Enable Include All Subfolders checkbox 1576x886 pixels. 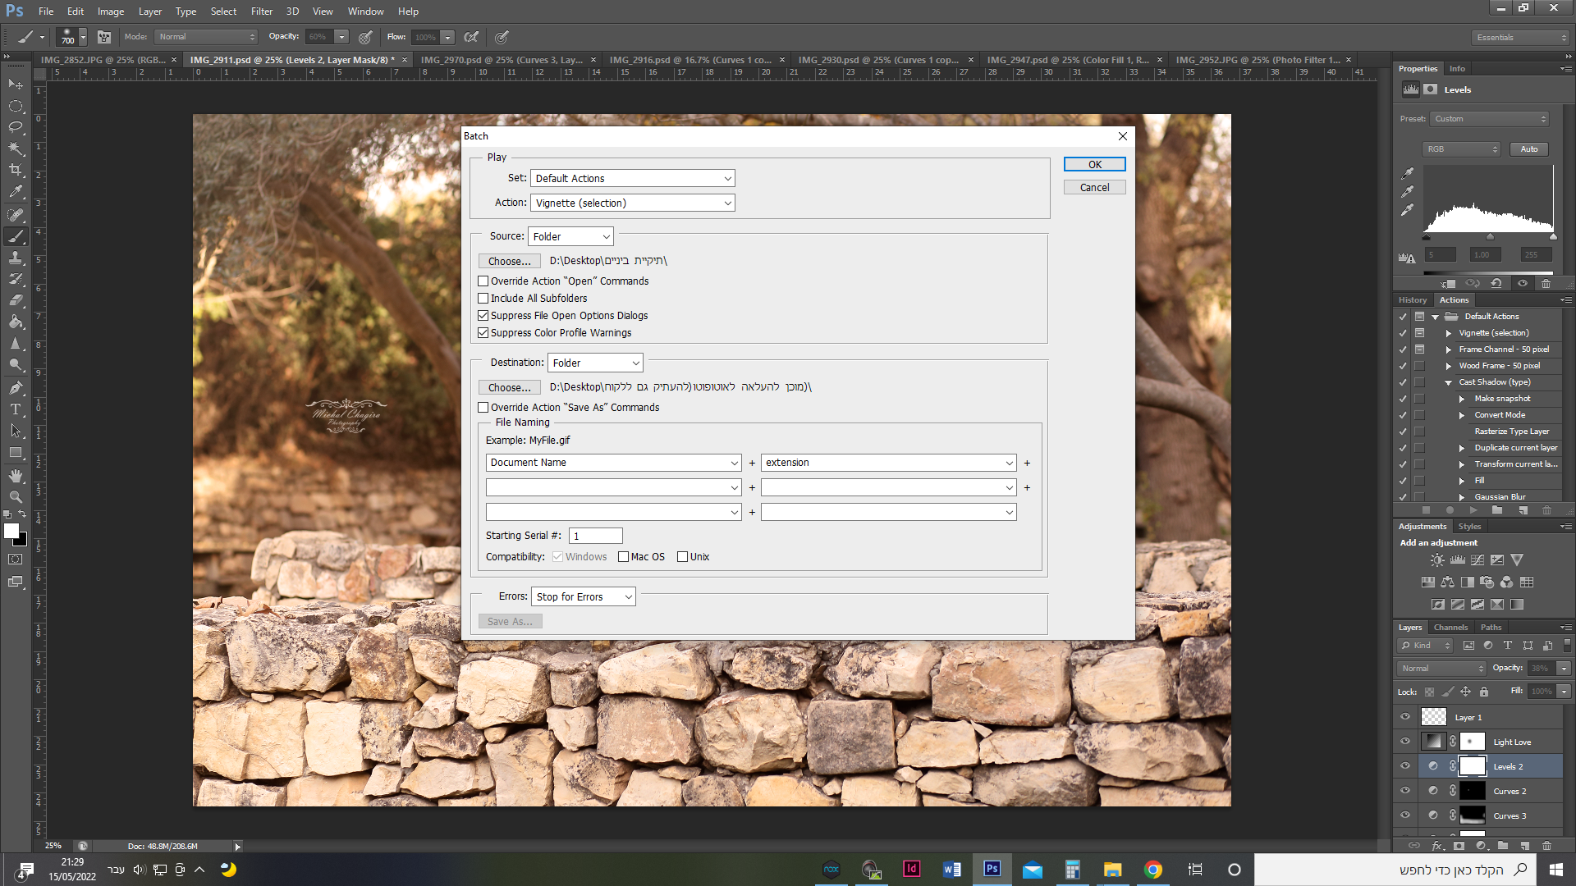(483, 299)
